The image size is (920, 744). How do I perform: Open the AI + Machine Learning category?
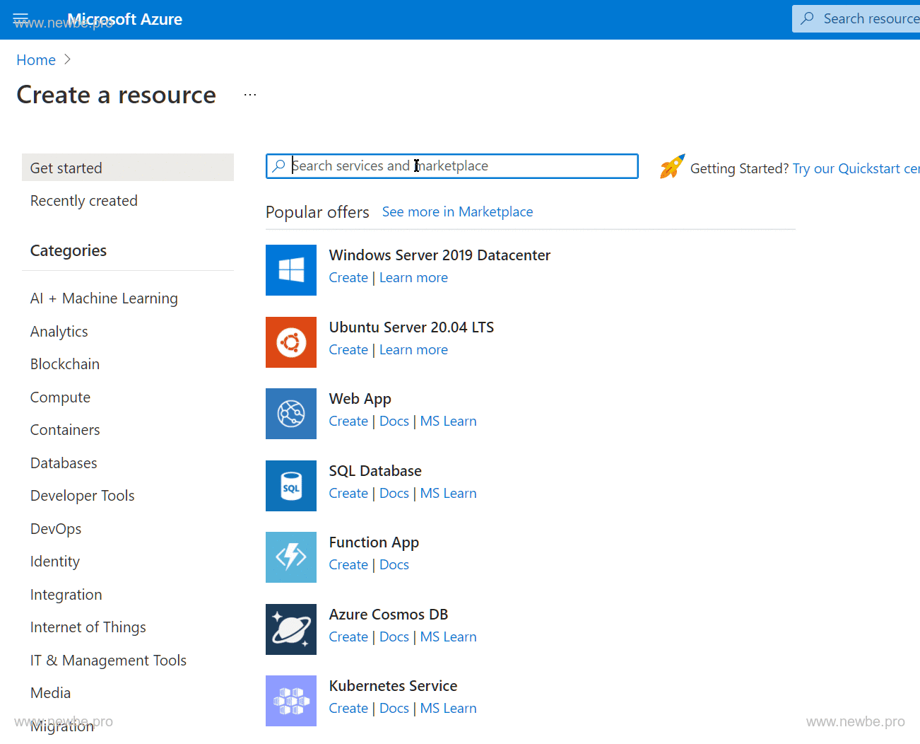click(104, 298)
